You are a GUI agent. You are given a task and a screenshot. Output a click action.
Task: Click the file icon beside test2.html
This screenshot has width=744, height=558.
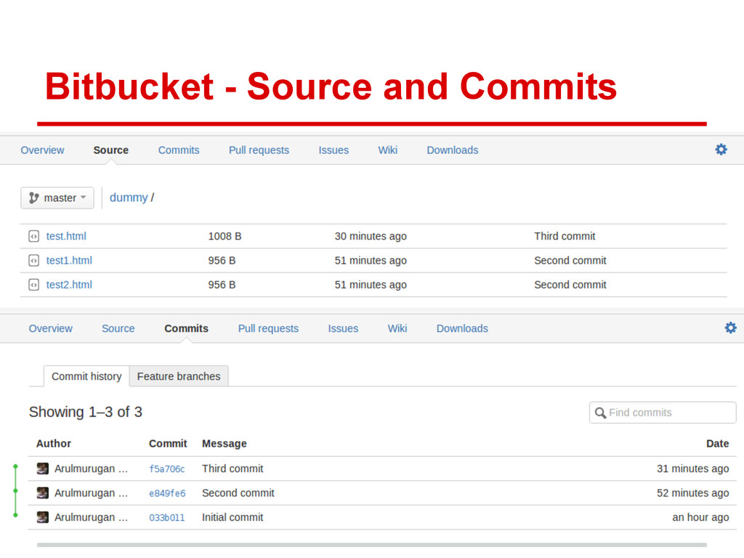[x=33, y=285]
